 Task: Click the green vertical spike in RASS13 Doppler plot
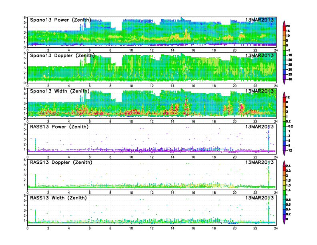click(35, 181)
